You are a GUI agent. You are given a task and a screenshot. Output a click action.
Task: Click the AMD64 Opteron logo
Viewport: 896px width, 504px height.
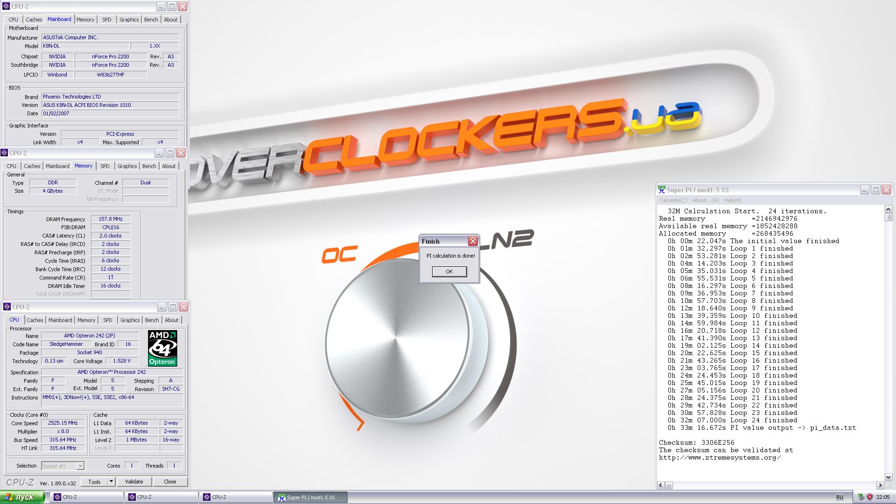click(162, 348)
